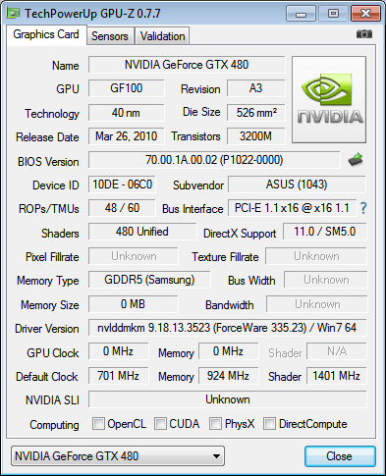Click the Default Clock Memory 924 MHz field

[229, 376]
